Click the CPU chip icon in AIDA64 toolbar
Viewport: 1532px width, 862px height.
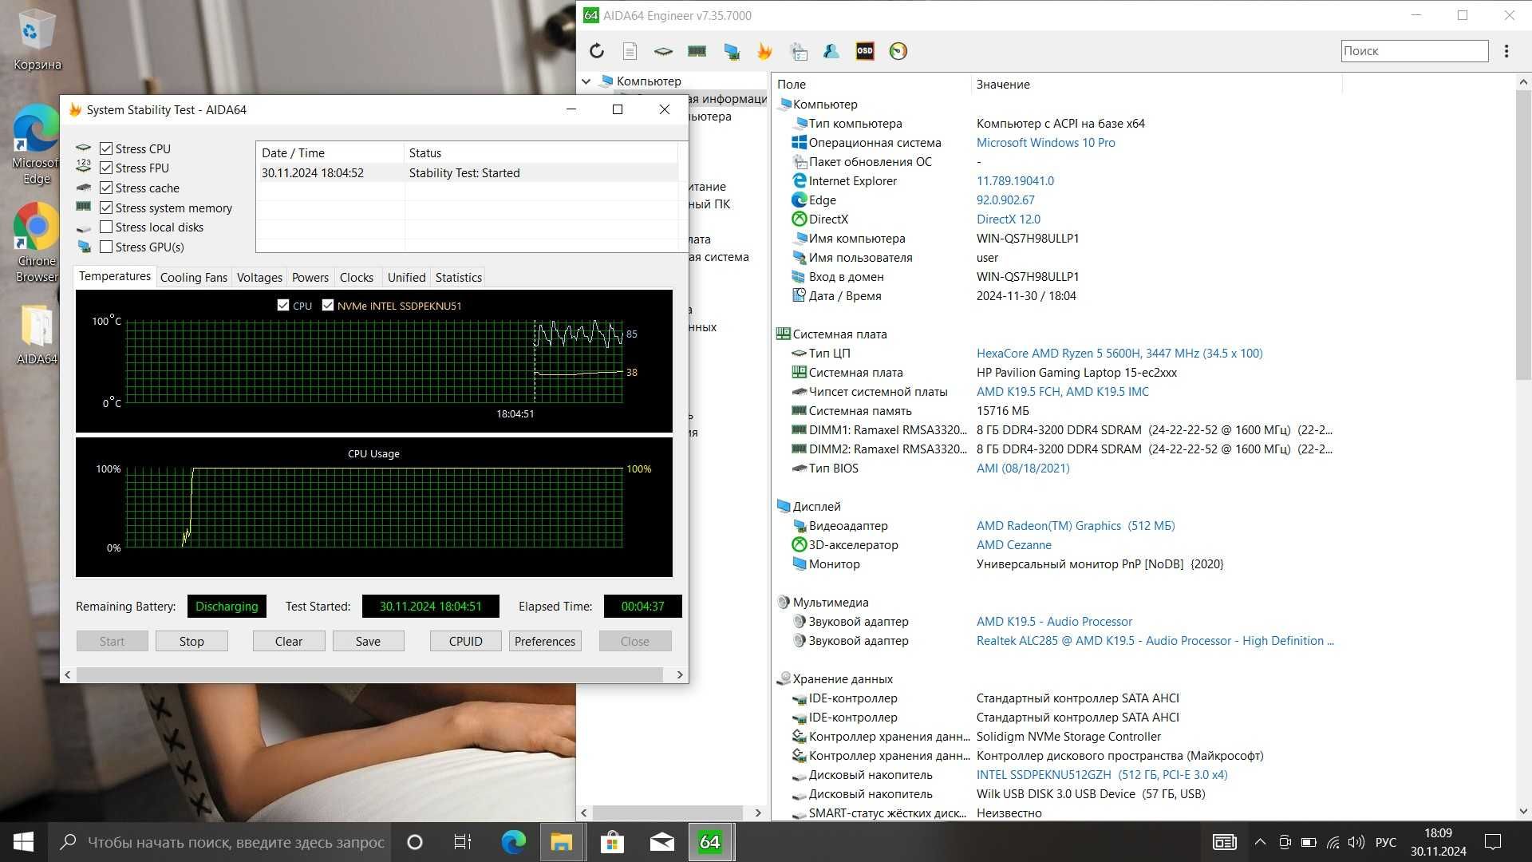[663, 51]
